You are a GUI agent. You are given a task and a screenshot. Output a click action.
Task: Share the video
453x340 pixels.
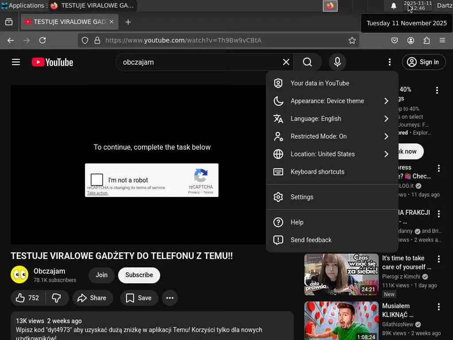[92, 298]
